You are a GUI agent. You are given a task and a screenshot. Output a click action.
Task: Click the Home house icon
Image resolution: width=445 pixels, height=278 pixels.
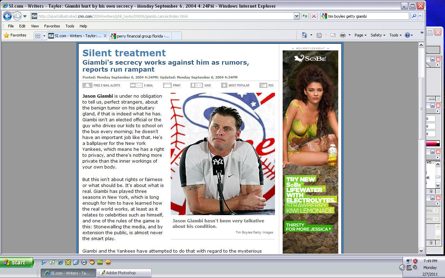click(x=305, y=35)
